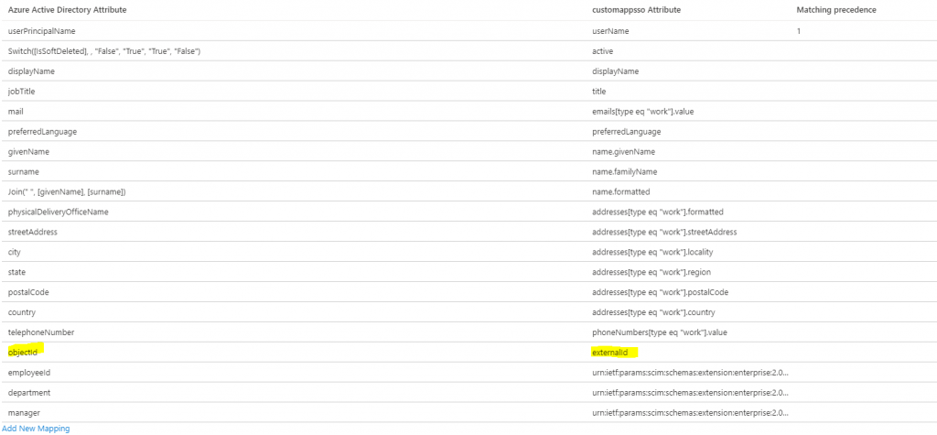937x435 pixels.
Task: Open the streetAddress attribute mapping
Action: point(32,233)
